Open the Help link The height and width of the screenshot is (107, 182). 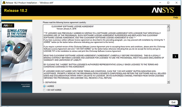(175, 17)
